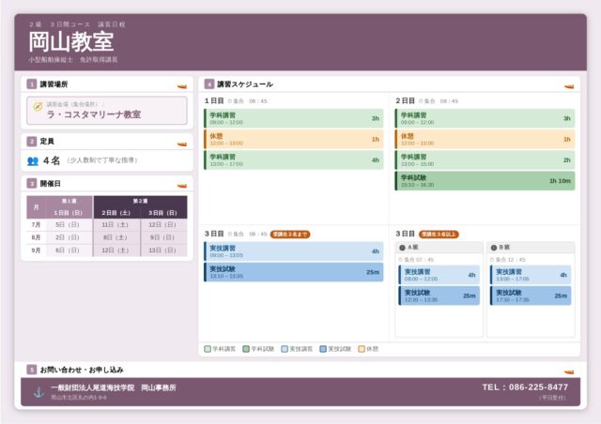Click B組 実技試験 17:10–17:35 block

pos(531,295)
